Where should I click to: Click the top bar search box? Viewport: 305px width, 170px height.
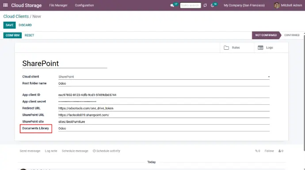190,5
